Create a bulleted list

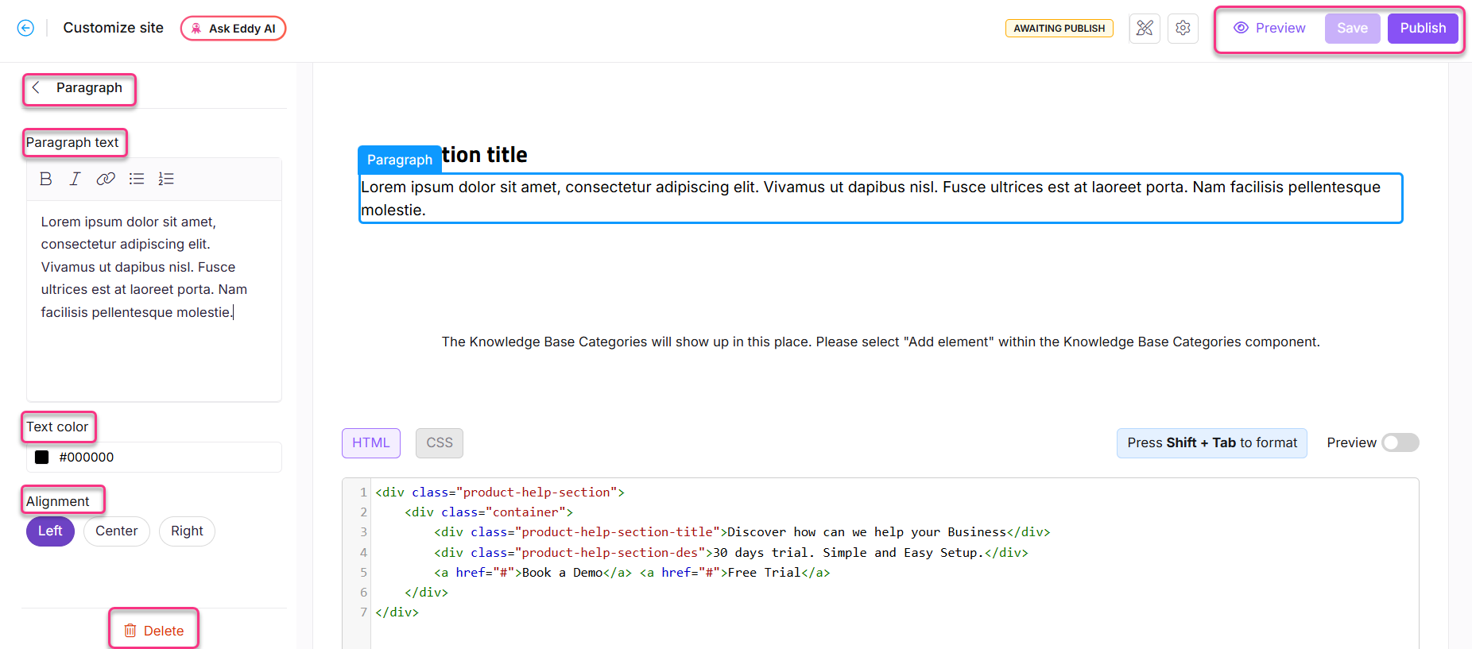137,179
